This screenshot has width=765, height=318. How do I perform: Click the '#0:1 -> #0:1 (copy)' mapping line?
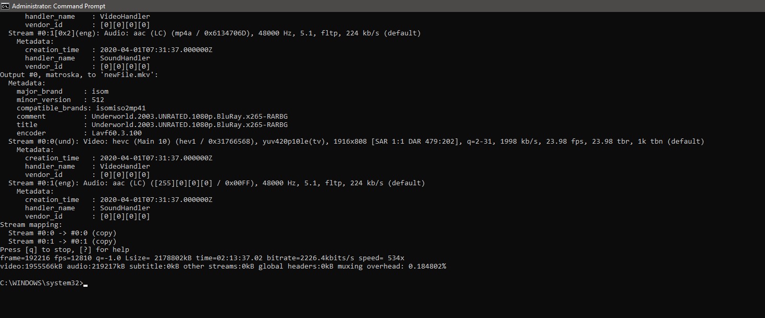tap(63, 241)
